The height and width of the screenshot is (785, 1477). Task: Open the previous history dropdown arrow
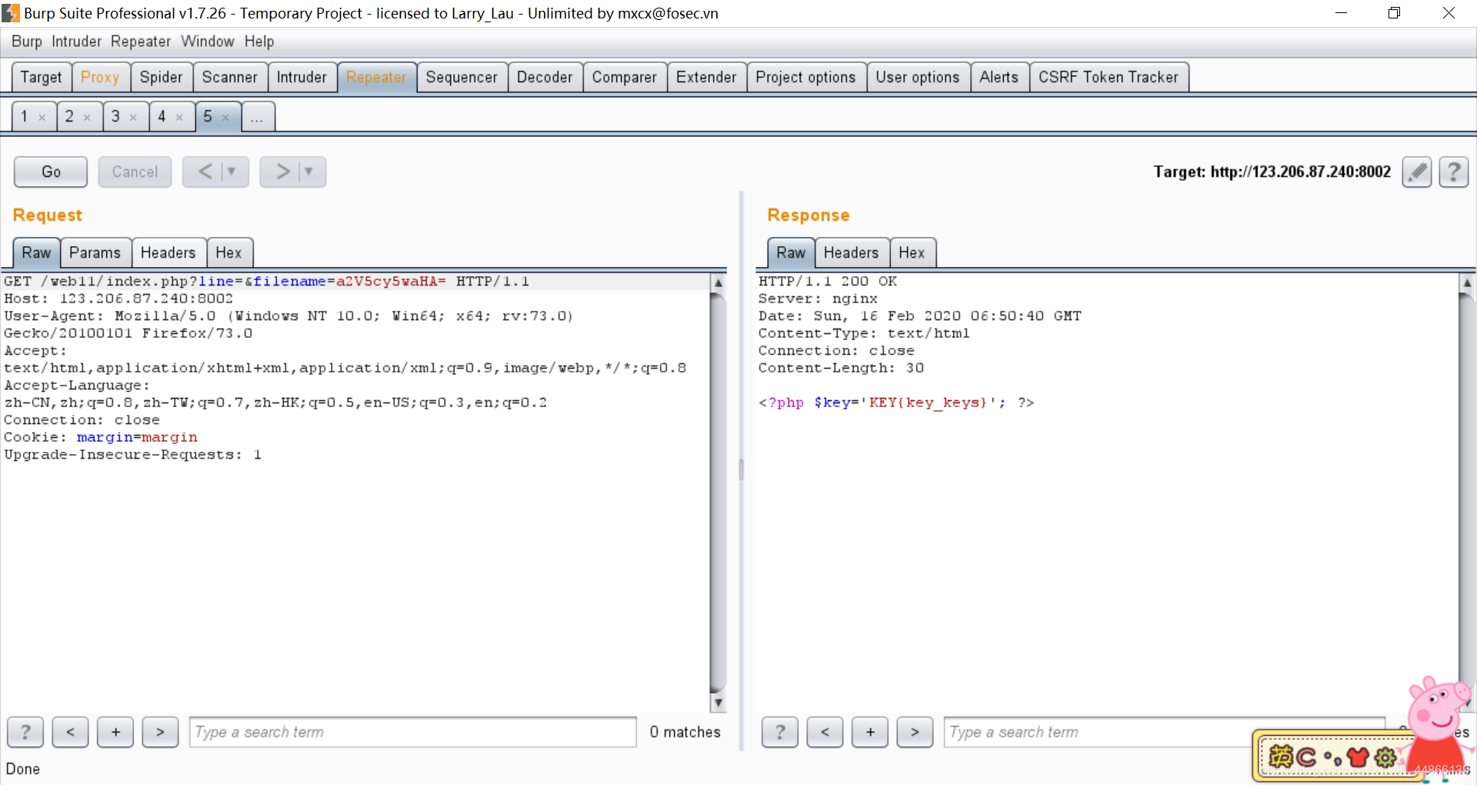tap(232, 172)
